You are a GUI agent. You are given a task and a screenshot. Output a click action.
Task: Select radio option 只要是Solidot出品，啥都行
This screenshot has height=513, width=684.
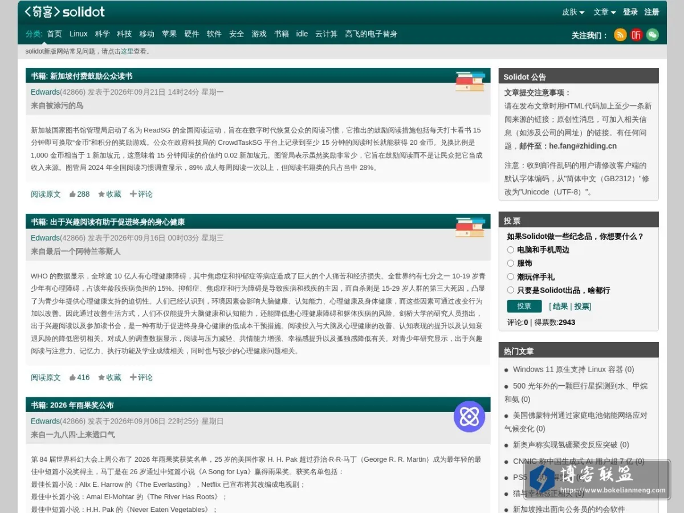511,290
